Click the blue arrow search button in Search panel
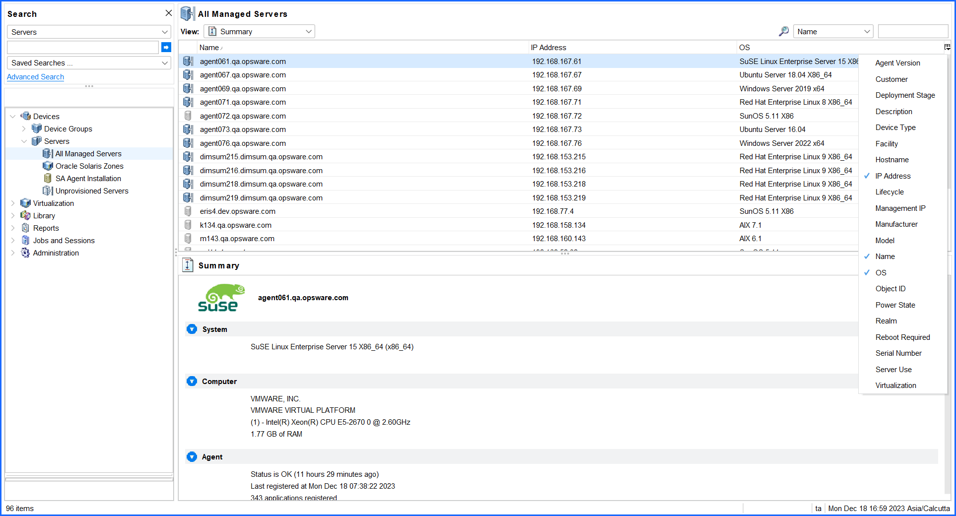 166,47
